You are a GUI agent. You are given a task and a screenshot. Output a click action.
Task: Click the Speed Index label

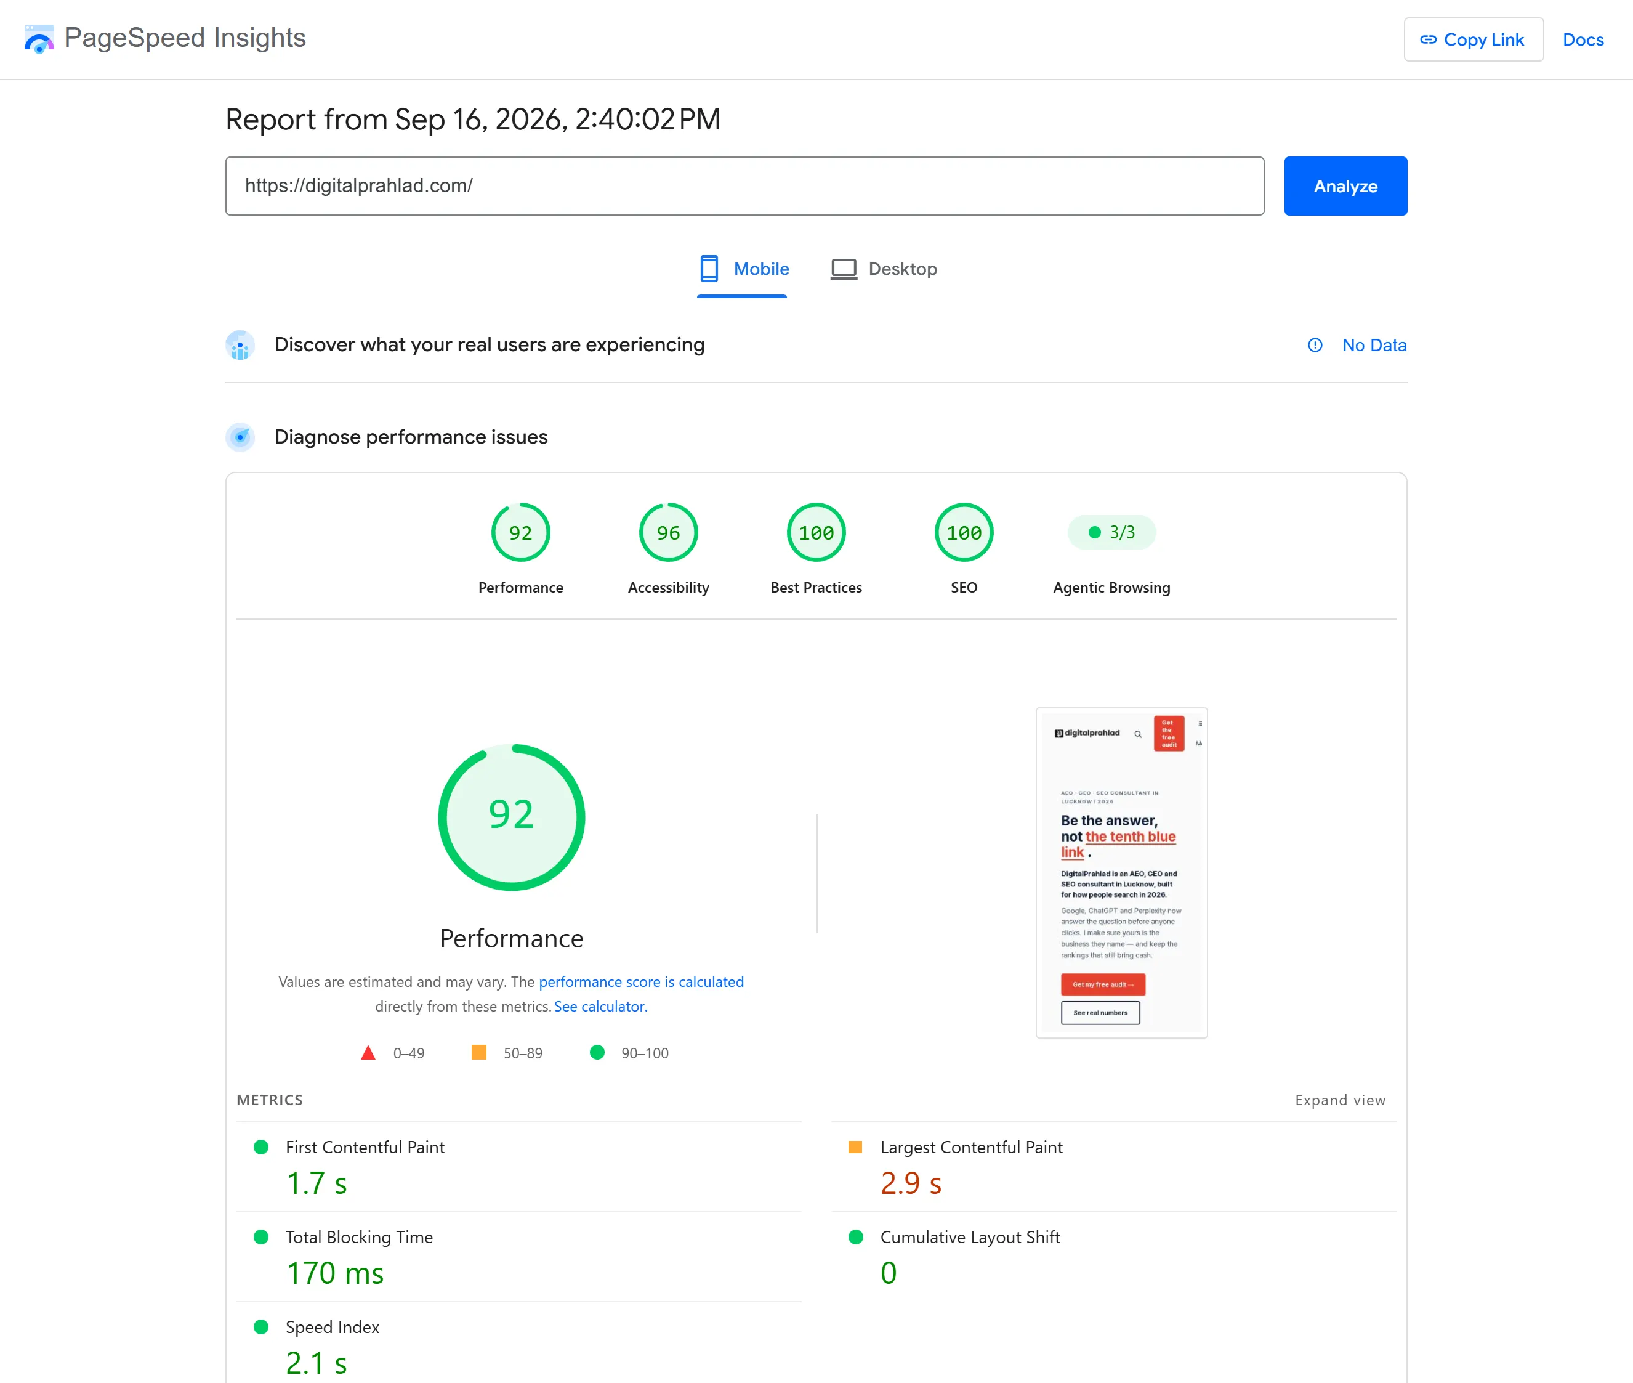pos(333,1326)
